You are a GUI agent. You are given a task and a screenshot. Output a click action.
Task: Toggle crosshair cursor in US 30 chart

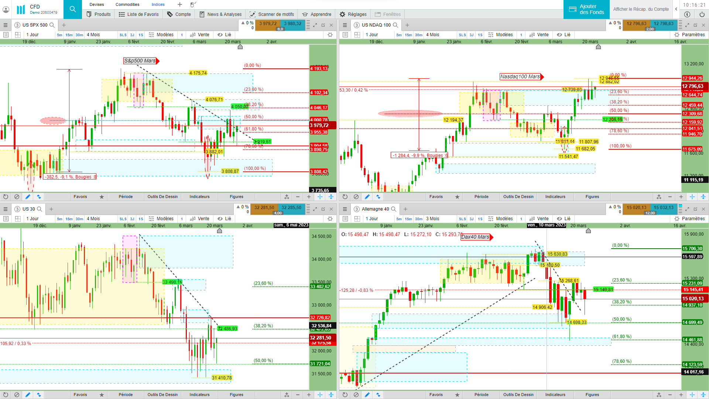[320, 395]
